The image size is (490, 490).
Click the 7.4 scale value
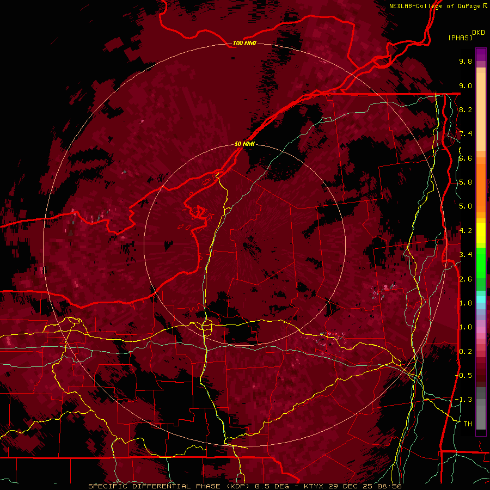click(x=465, y=134)
